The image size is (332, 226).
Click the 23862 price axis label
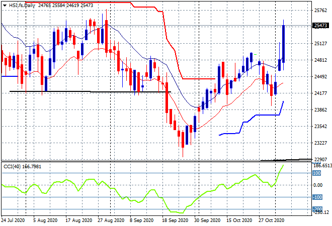coord(320,109)
